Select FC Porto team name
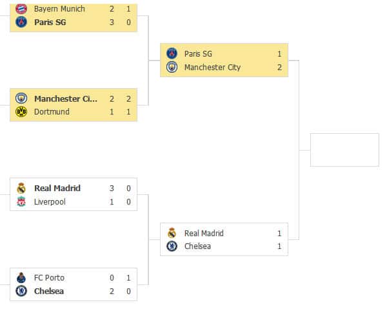 50,278
